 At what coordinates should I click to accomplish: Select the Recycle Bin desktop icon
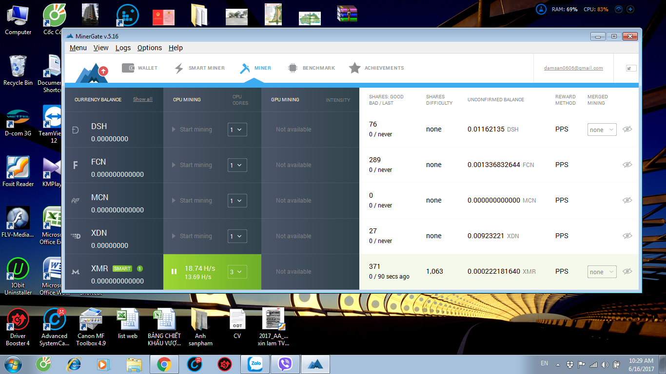[18, 71]
